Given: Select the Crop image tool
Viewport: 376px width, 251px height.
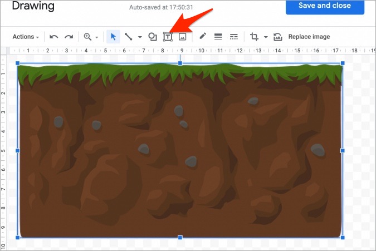Looking at the screenshot, I should point(254,37).
